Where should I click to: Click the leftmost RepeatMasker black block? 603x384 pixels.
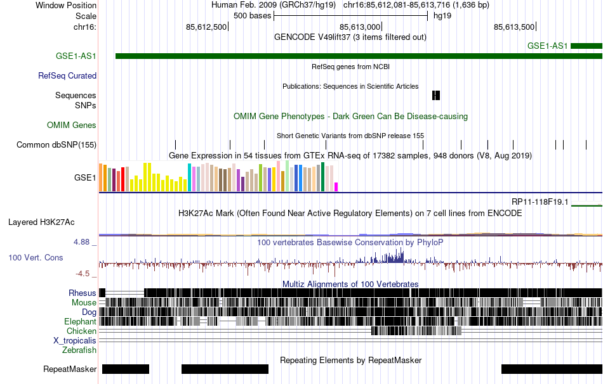[126, 369]
